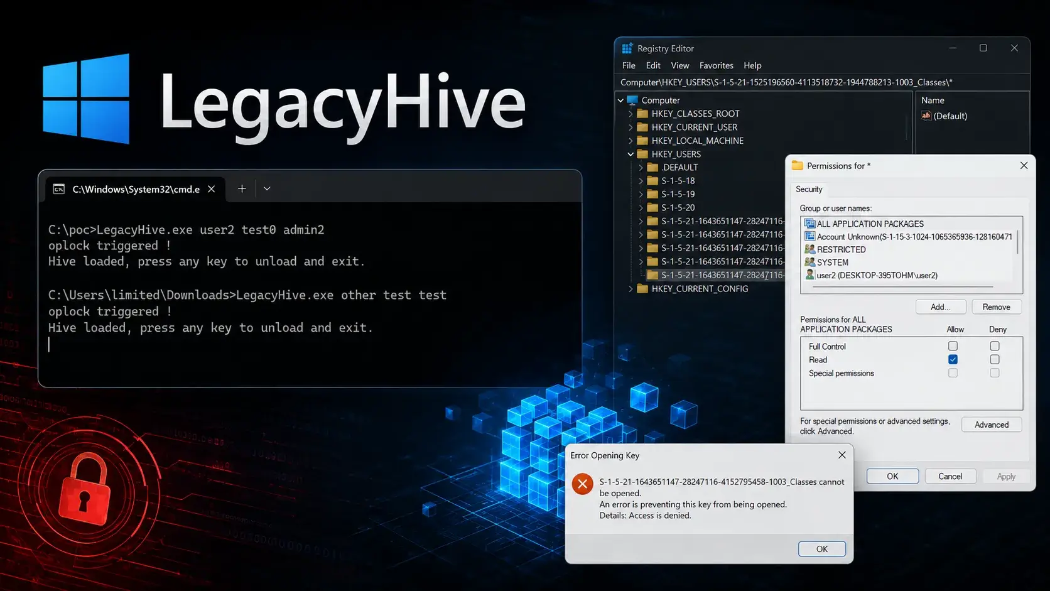The height and width of the screenshot is (591, 1050).
Task: Expand the S-1-5-18 key
Action: 641,181
